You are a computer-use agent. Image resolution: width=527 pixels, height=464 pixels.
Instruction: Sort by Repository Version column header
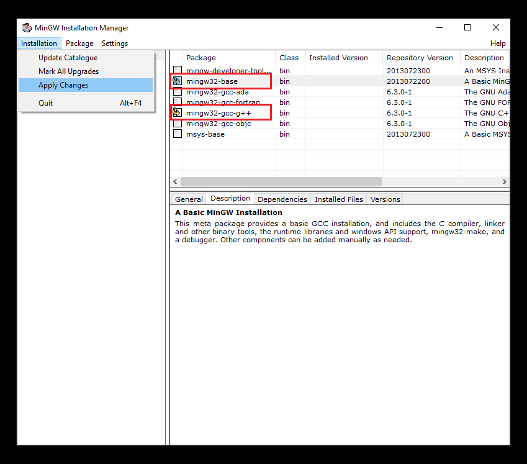[421, 58]
